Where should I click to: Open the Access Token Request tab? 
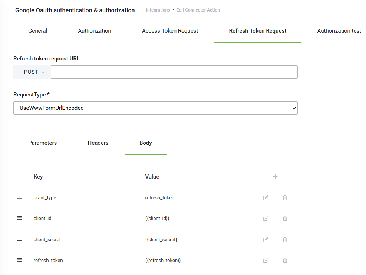click(170, 31)
